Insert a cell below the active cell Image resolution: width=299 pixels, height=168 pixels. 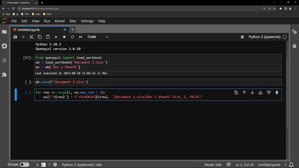click(269, 92)
